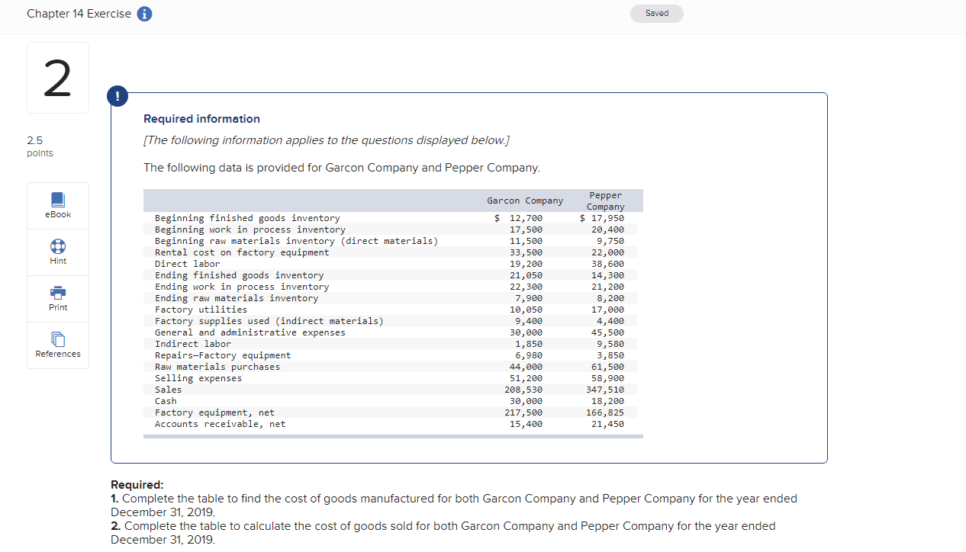Image resolution: width=966 pixels, height=552 pixels.
Task: Select the Beginning finished goods inventory row
Action: pyautogui.click(x=393, y=218)
